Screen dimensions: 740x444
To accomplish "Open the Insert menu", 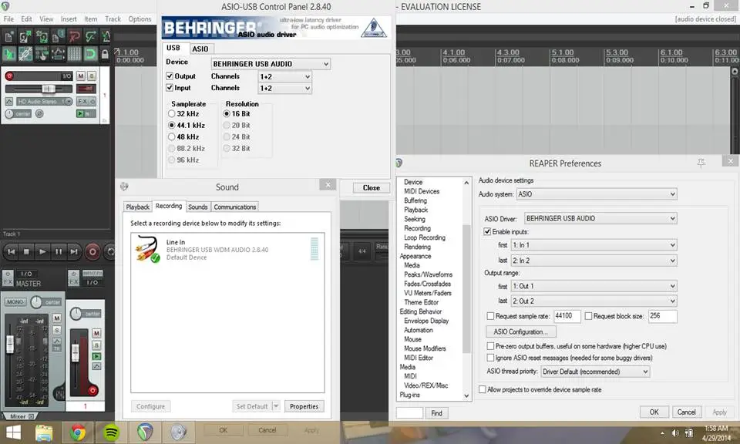I will pyautogui.click(x=69, y=18).
